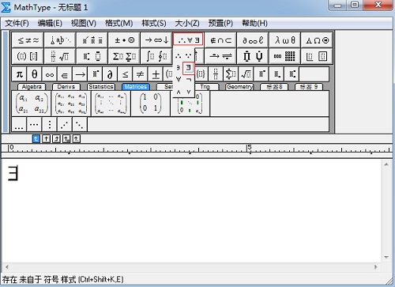Open the set theory symbols palette (∉∩⊂)

220,40
